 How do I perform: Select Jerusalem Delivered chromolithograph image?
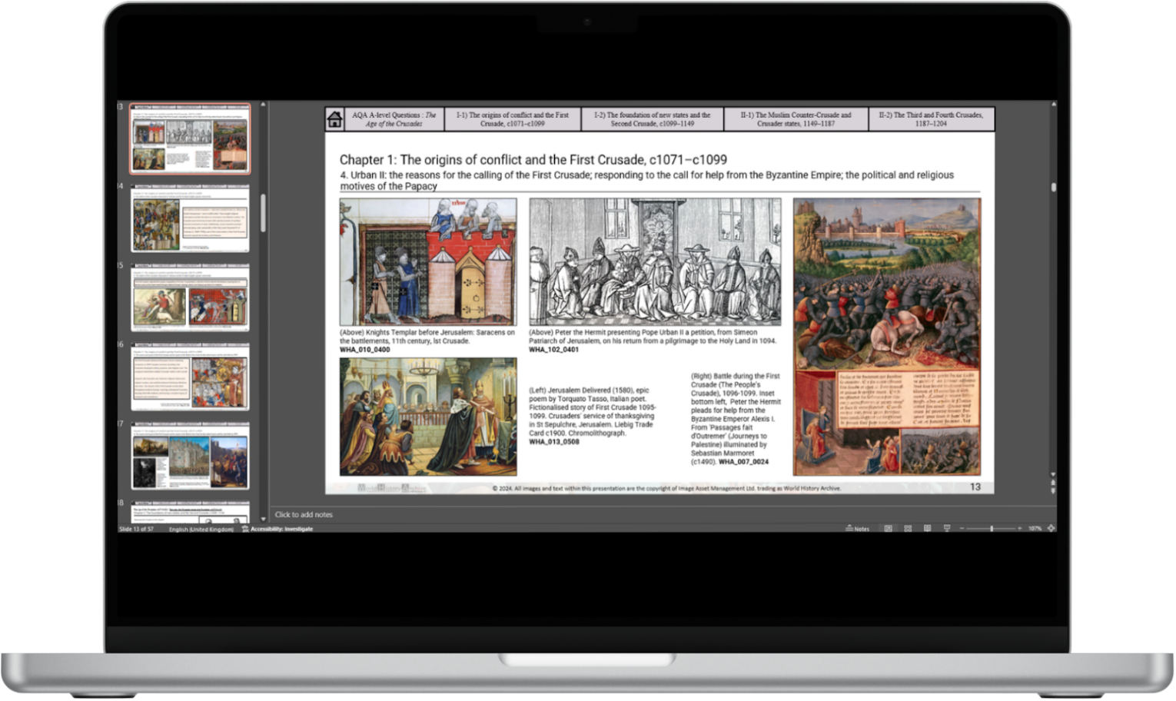tap(428, 417)
